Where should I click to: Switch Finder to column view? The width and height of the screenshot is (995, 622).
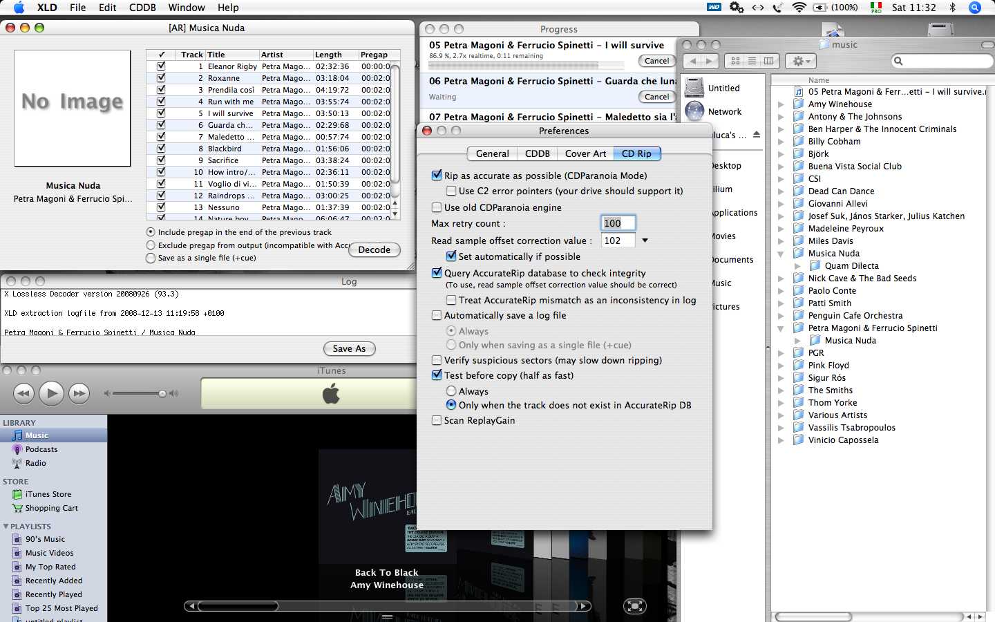[768, 61]
